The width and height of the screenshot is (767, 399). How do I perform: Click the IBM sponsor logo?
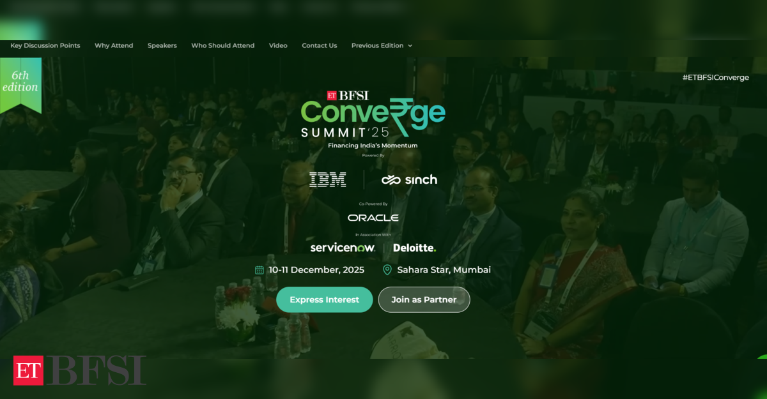[x=328, y=179]
